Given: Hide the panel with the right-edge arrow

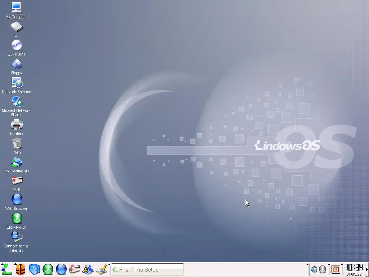Looking at the screenshot, I should tap(367, 269).
